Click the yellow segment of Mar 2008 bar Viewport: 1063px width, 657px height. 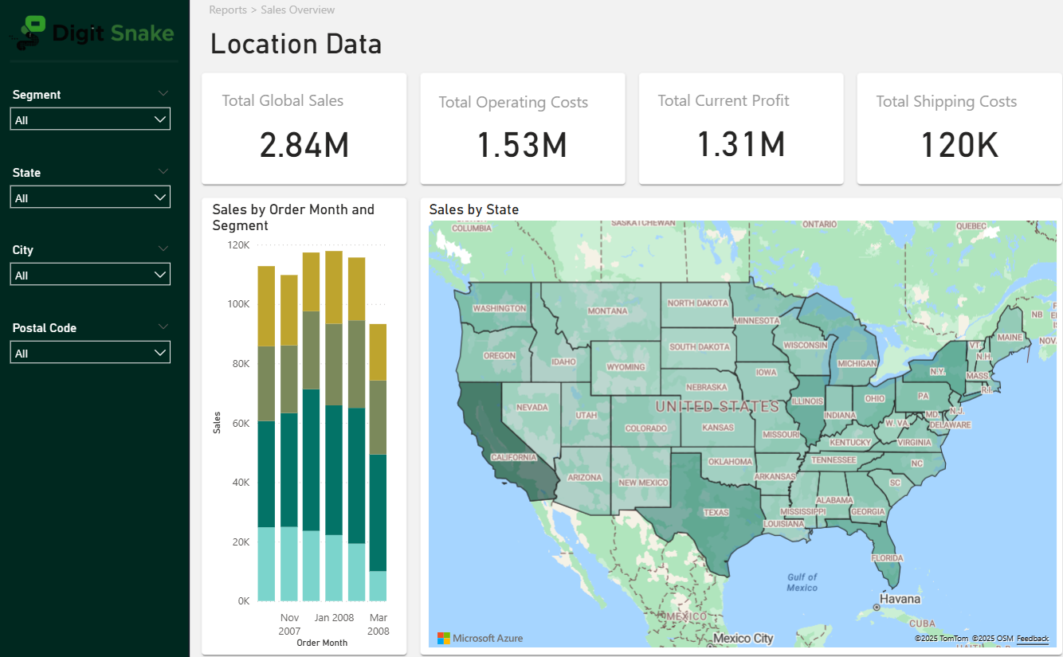click(378, 352)
